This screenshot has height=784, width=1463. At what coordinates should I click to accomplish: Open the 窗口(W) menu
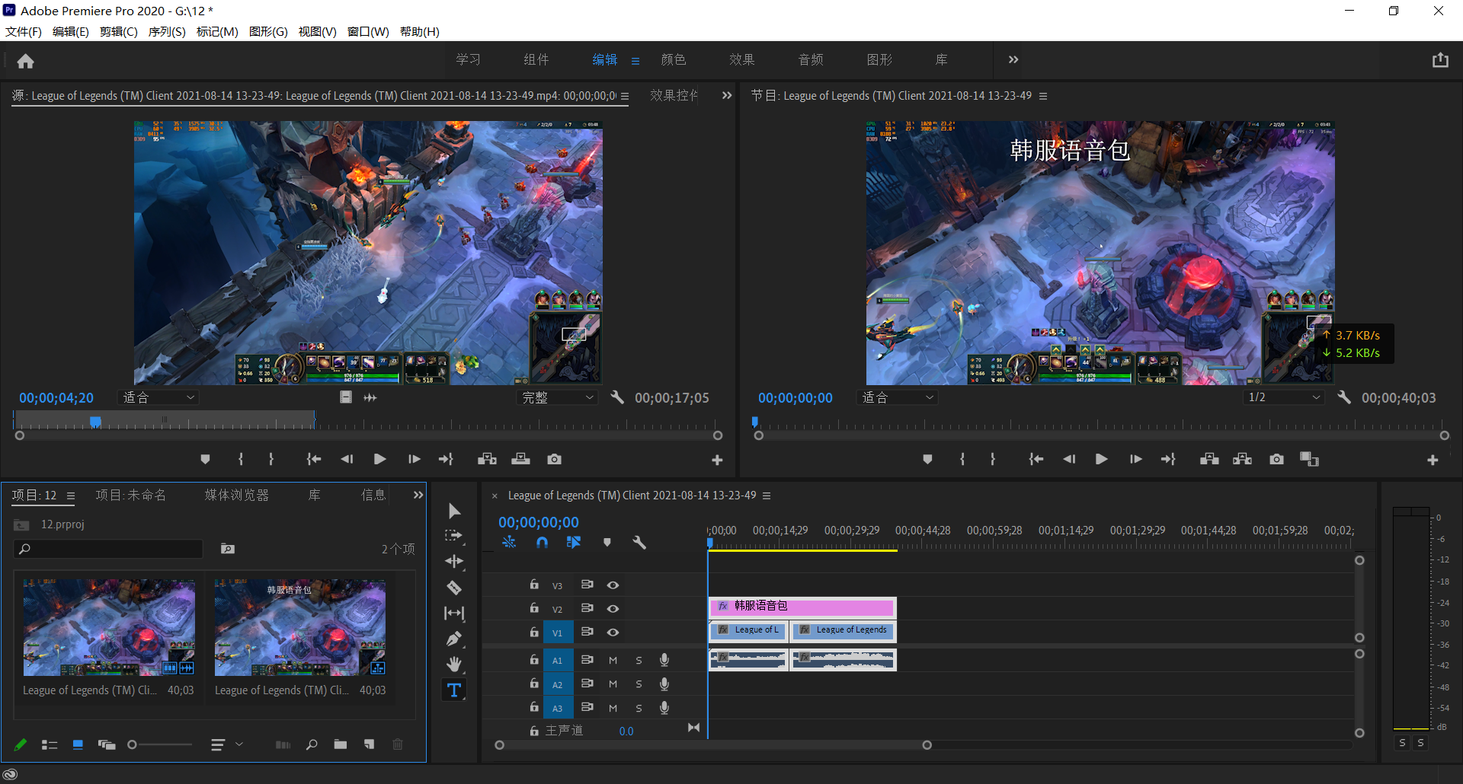coord(368,31)
